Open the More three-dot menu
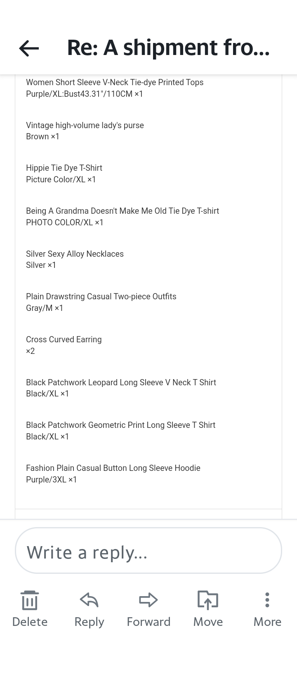The width and height of the screenshot is (297, 678). coord(267,600)
